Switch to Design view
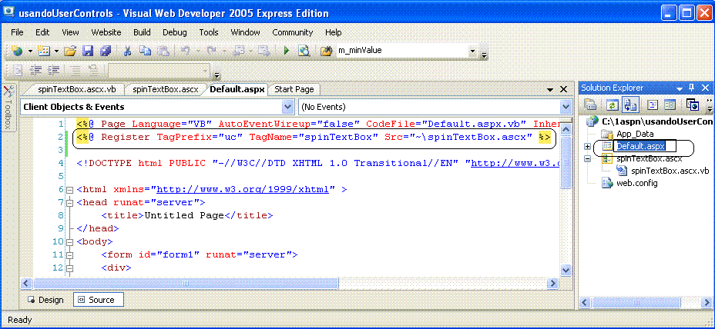The width and height of the screenshot is (715, 329). (45, 300)
